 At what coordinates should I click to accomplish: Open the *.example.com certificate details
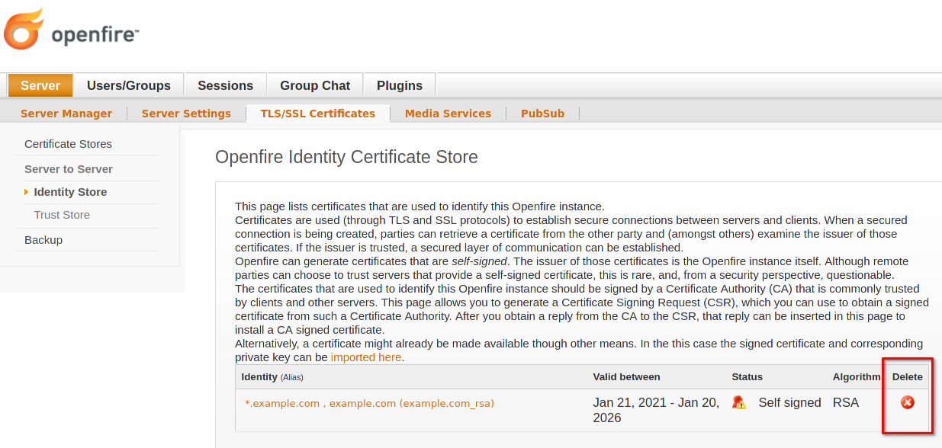pyautogui.click(x=369, y=403)
